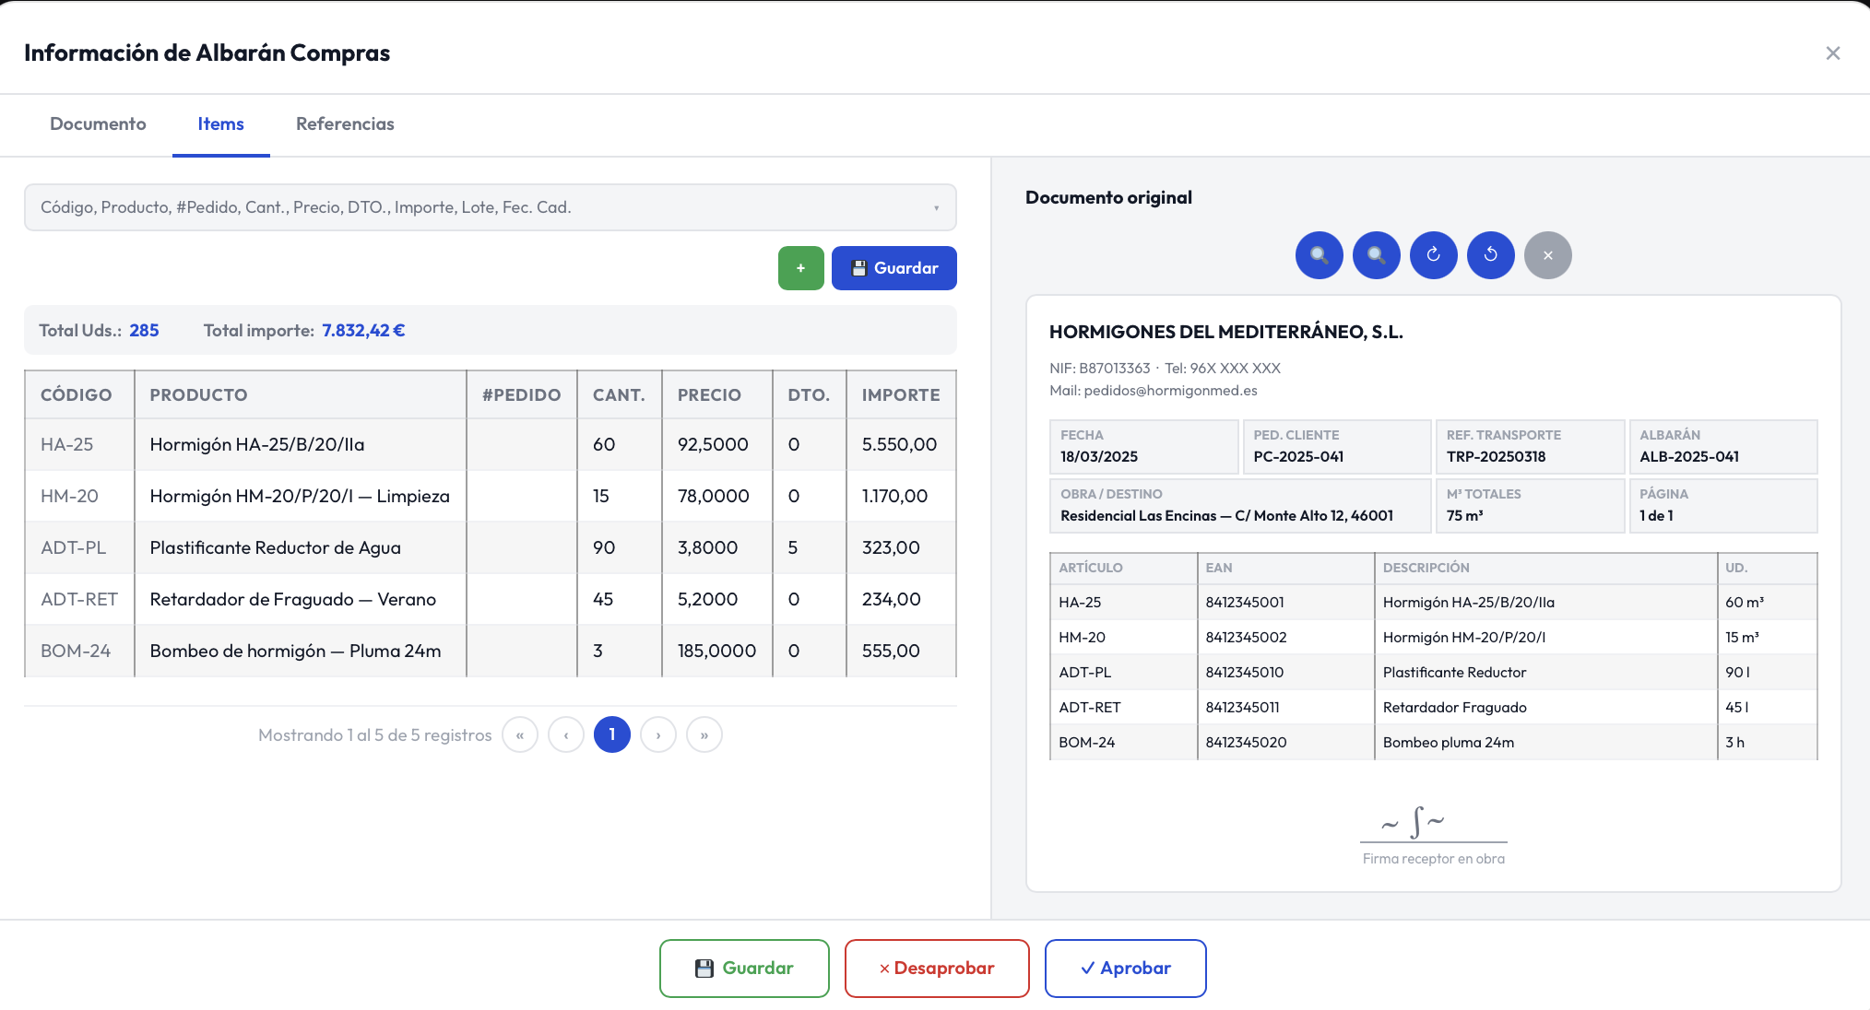This screenshot has width=1870, height=1010.
Task: Click the PRECIO column header
Action: [x=717, y=395]
